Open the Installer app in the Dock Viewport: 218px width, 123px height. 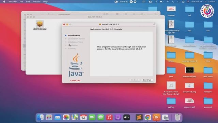165,117
